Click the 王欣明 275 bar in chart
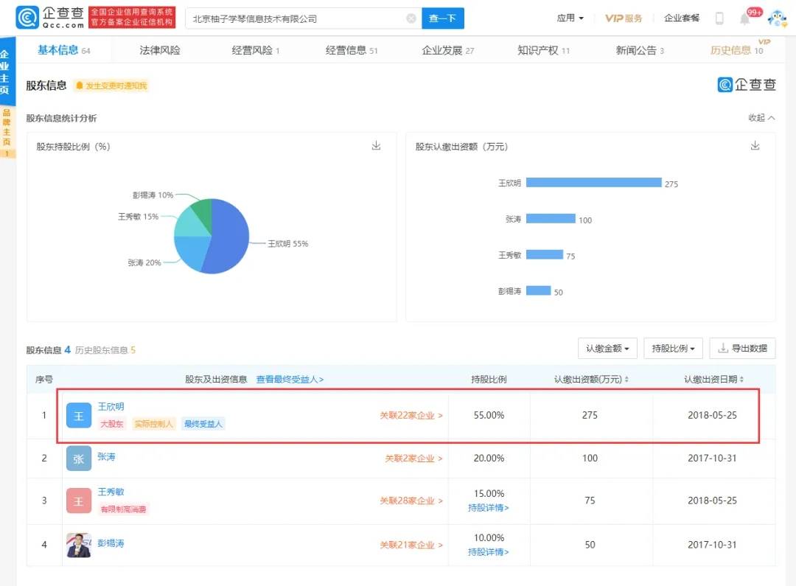796x586 pixels. 594,182
